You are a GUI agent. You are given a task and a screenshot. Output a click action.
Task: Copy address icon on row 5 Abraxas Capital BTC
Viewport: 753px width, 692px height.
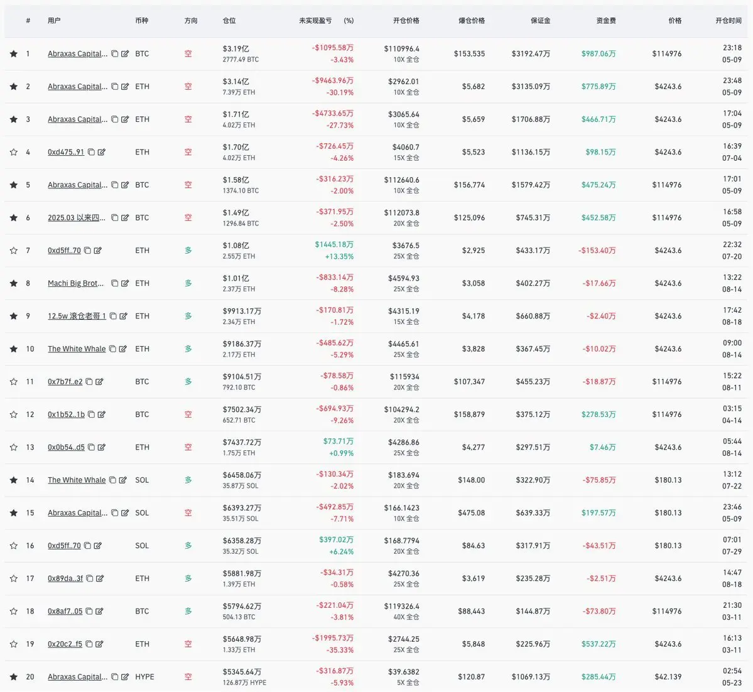tap(115, 185)
